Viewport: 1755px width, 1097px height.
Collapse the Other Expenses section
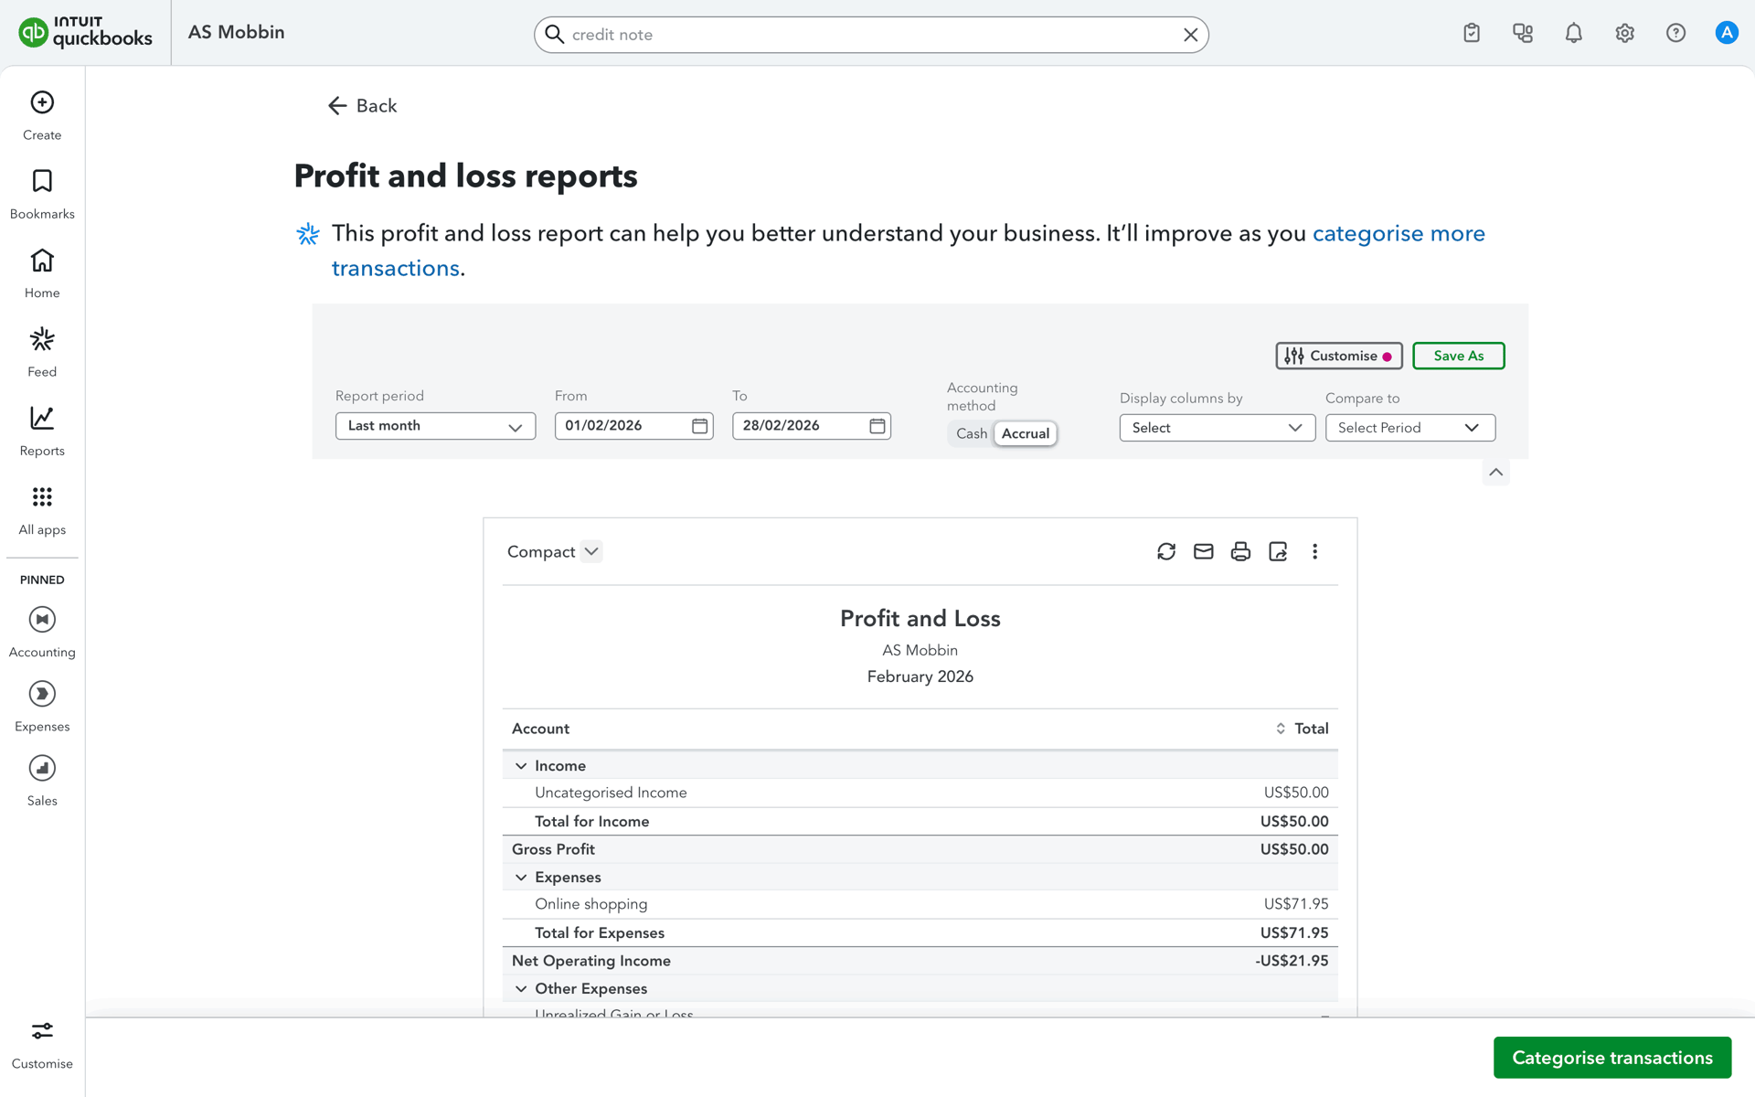click(x=521, y=989)
